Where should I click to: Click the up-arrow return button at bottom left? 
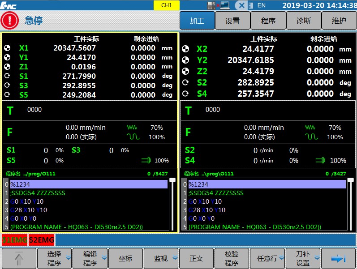18,258
